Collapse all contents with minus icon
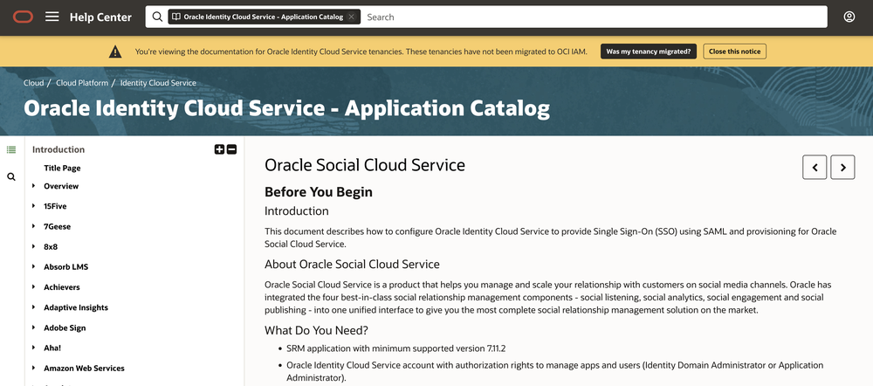The height and width of the screenshot is (386, 873). pyautogui.click(x=231, y=149)
